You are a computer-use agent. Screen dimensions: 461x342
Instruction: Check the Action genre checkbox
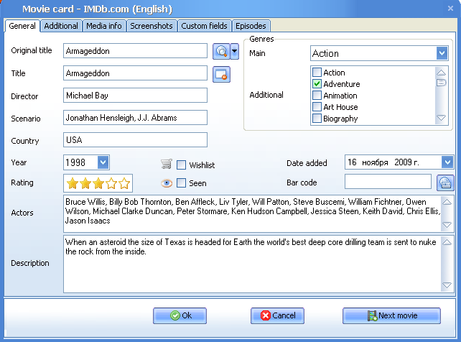pos(317,72)
